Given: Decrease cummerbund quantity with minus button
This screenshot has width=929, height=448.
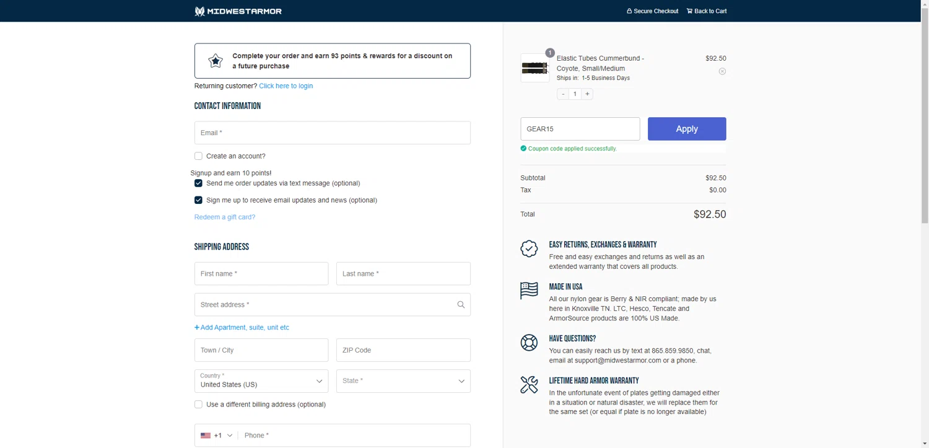Looking at the screenshot, I should [x=563, y=94].
